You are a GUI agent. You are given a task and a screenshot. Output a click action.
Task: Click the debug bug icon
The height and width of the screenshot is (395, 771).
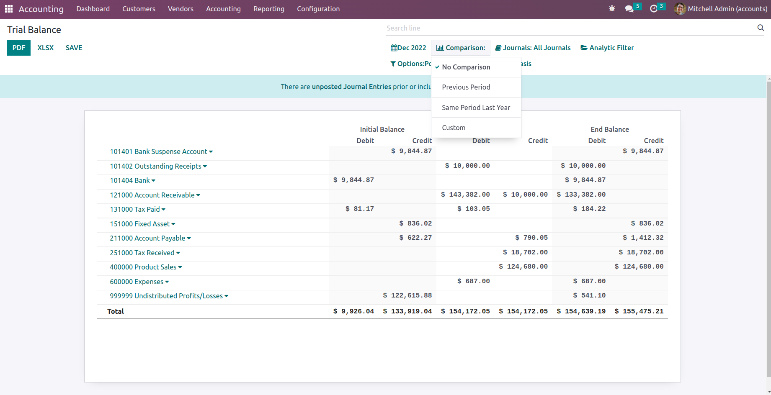pyautogui.click(x=612, y=8)
